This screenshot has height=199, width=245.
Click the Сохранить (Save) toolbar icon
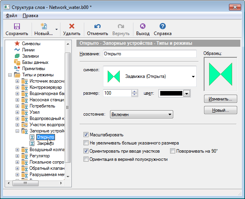click(x=17, y=26)
